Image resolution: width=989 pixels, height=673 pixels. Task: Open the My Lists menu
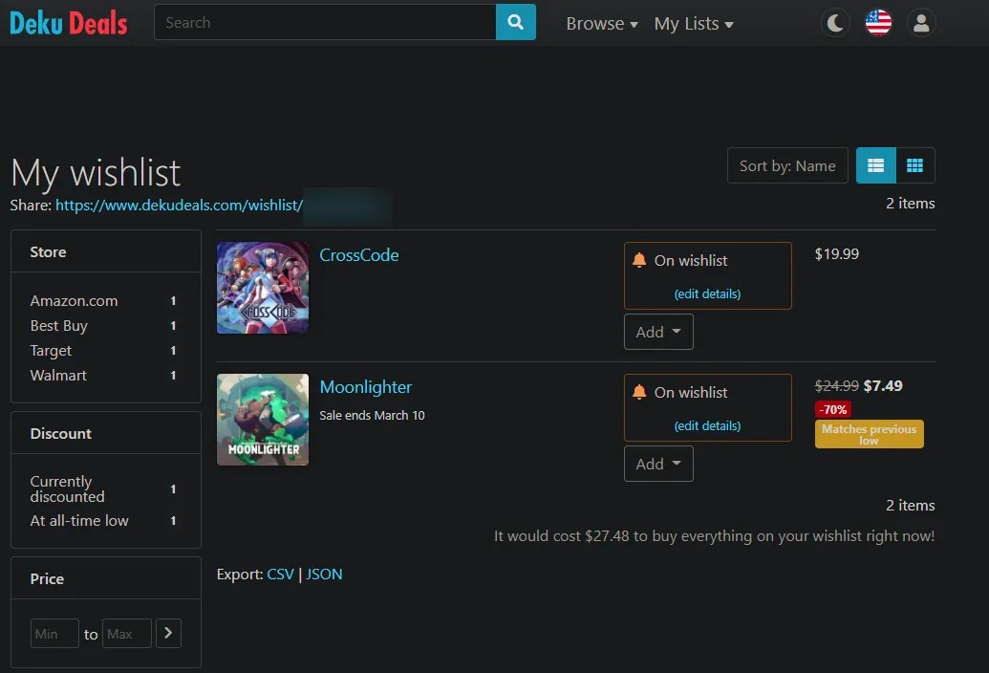(694, 23)
